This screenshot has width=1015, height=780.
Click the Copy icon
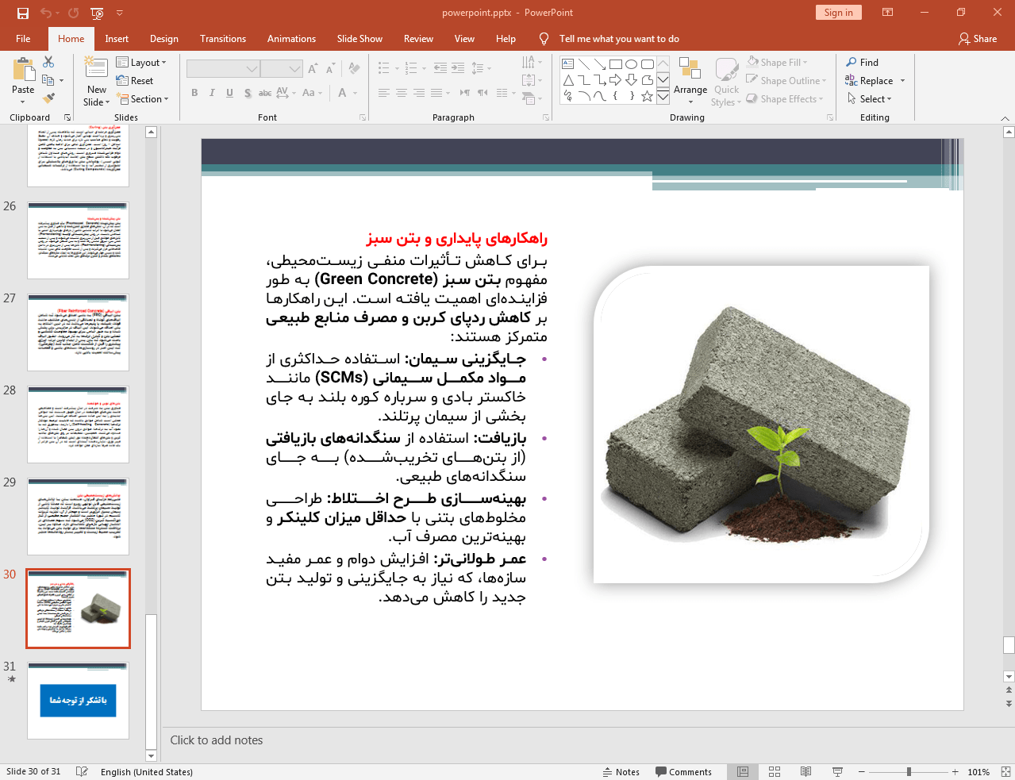coord(48,80)
